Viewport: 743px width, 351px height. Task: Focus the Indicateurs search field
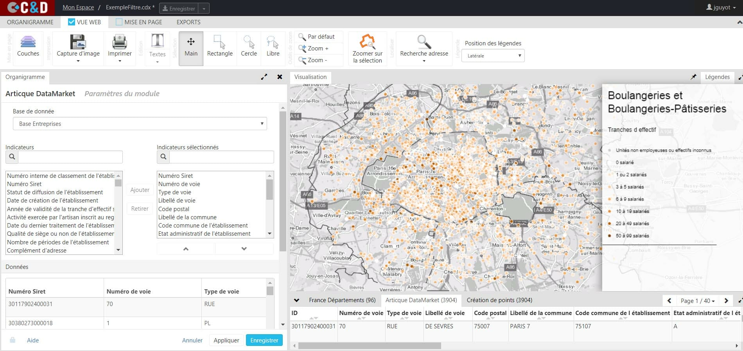70,157
